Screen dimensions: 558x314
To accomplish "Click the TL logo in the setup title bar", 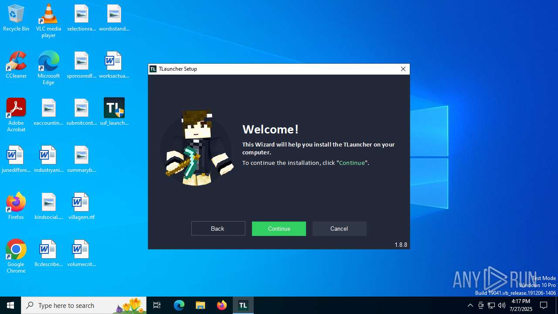I will click(x=153, y=69).
